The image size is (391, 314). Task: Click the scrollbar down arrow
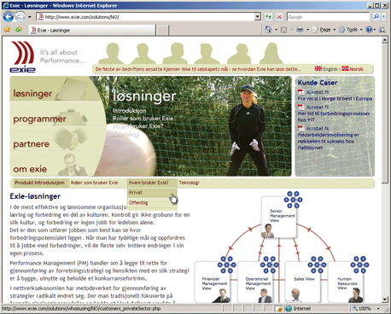click(x=385, y=299)
